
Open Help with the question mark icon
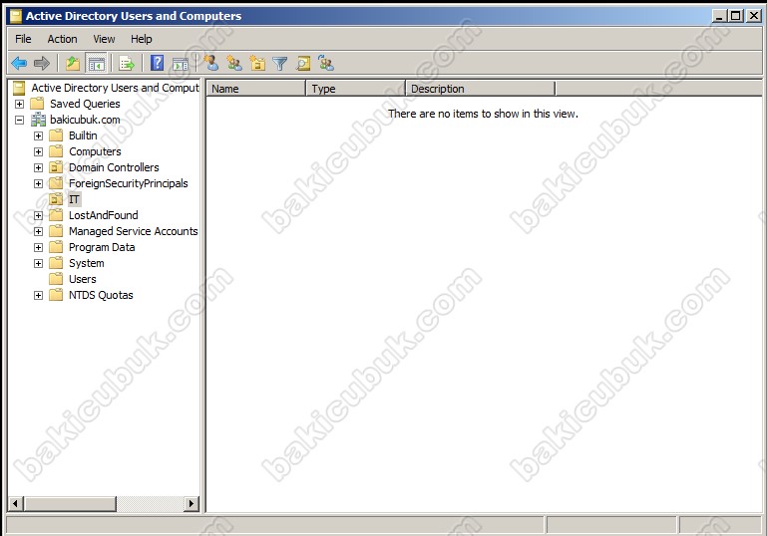click(x=157, y=63)
